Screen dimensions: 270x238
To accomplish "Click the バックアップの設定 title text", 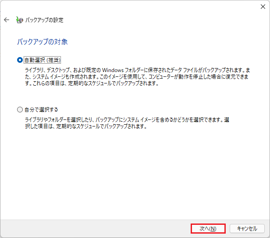I will pyautogui.click(x=44, y=20).
